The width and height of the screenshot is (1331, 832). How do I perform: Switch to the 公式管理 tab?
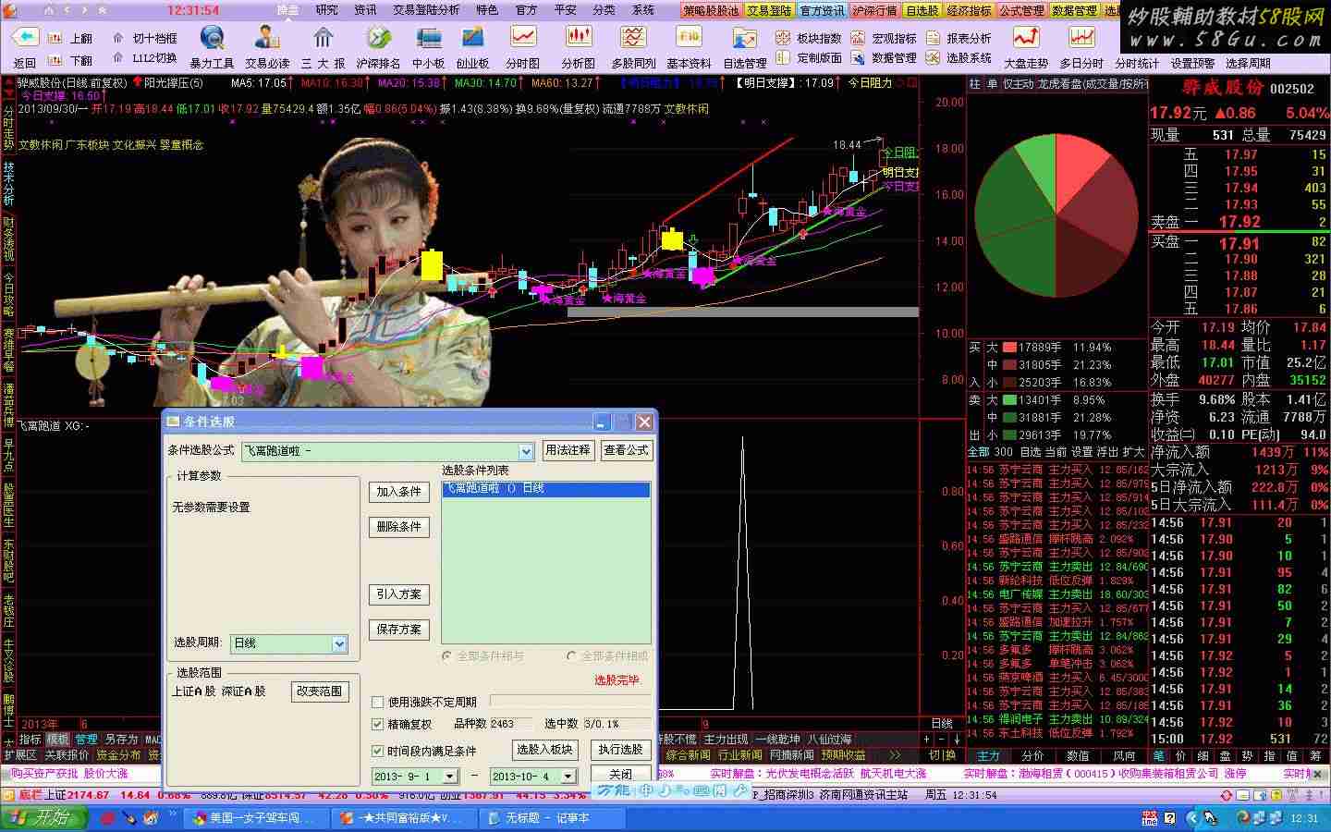[1022, 10]
